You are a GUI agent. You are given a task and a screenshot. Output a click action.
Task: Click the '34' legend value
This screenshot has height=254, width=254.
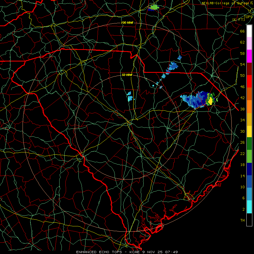click(242, 120)
